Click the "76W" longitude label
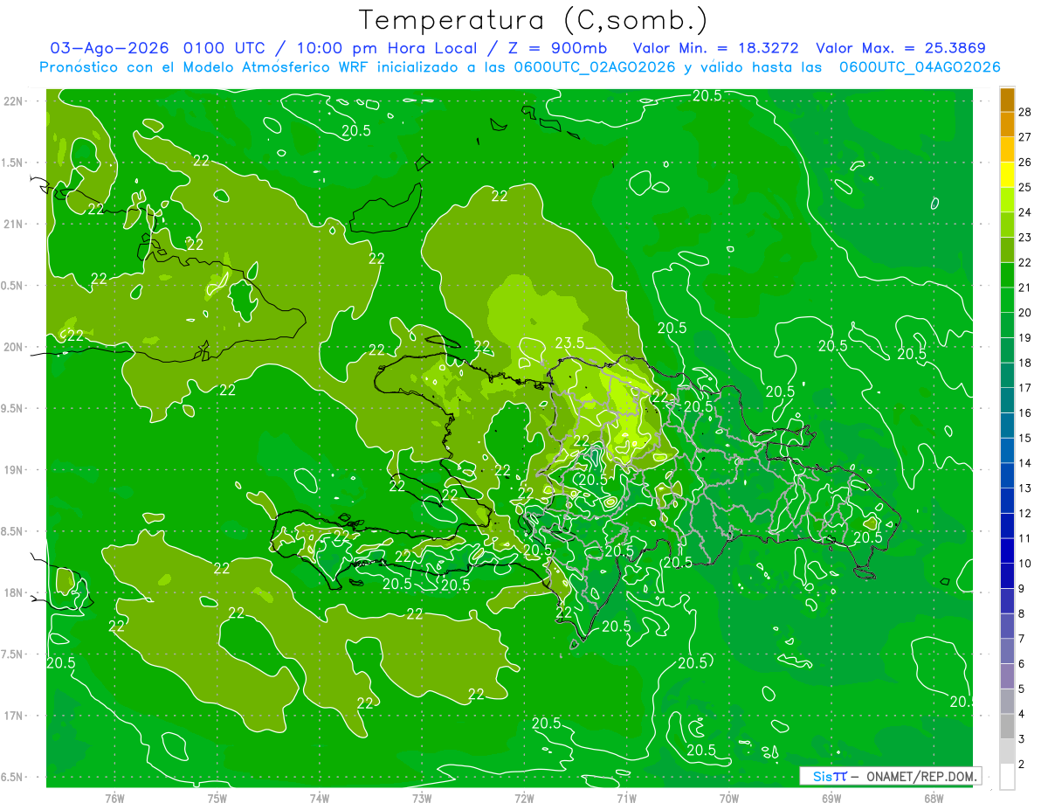The height and width of the screenshot is (810, 1048). 114,798
